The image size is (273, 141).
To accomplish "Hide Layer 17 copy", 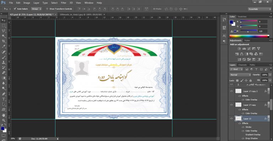I will (x=231, y=105).
